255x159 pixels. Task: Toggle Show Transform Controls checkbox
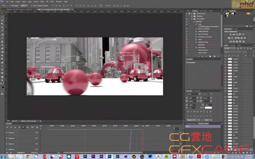[x=31, y=6]
